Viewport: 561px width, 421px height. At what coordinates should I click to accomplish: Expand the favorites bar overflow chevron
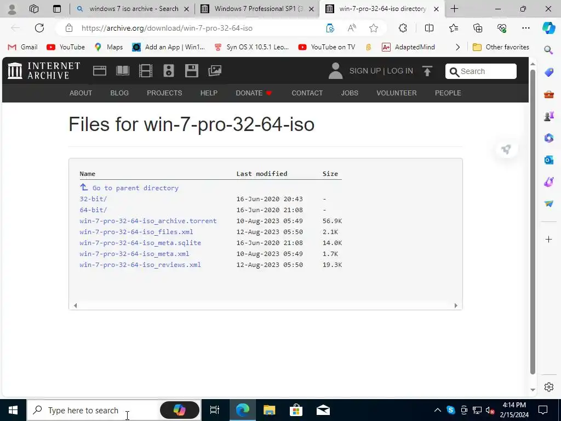click(457, 47)
